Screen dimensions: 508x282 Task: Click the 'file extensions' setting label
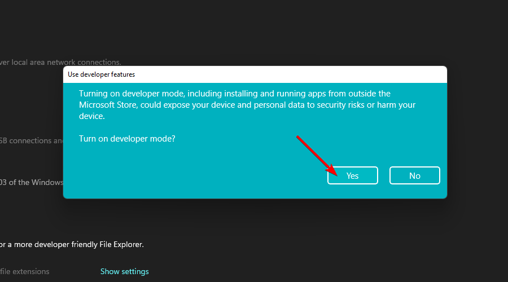25,271
